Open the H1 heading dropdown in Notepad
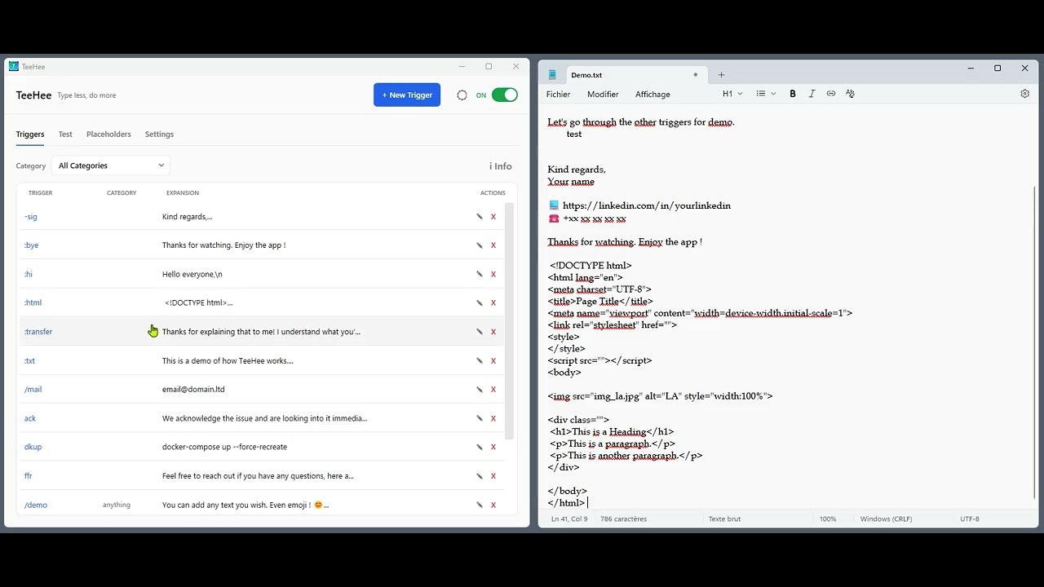 pos(732,94)
